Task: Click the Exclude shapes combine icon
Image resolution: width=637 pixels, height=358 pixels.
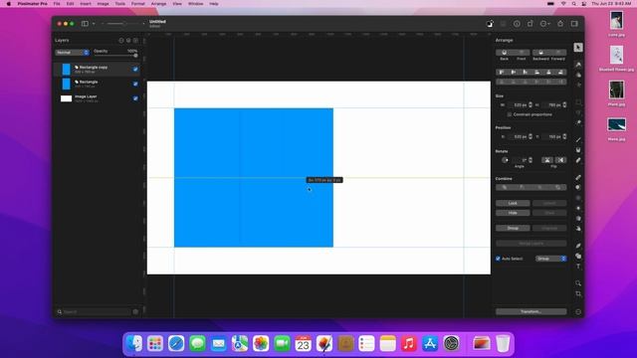Action: click(557, 188)
